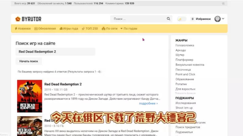The width and height of the screenshot is (243, 136).
Task: Open Игры года menu item
Action: pyautogui.click(x=69, y=28)
